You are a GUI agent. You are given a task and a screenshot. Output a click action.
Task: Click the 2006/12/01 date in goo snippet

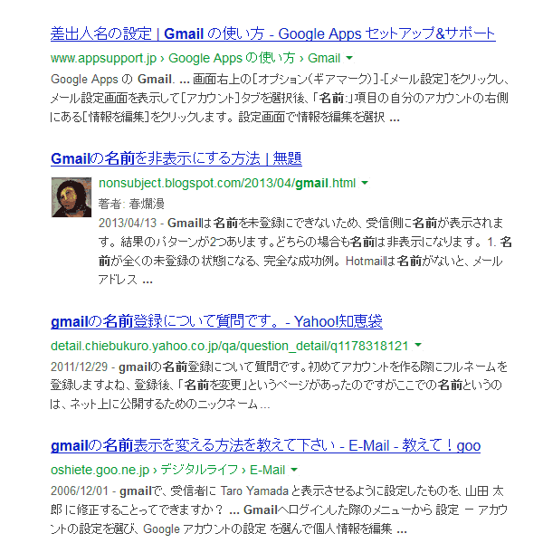pyautogui.click(x=80, y=491)
